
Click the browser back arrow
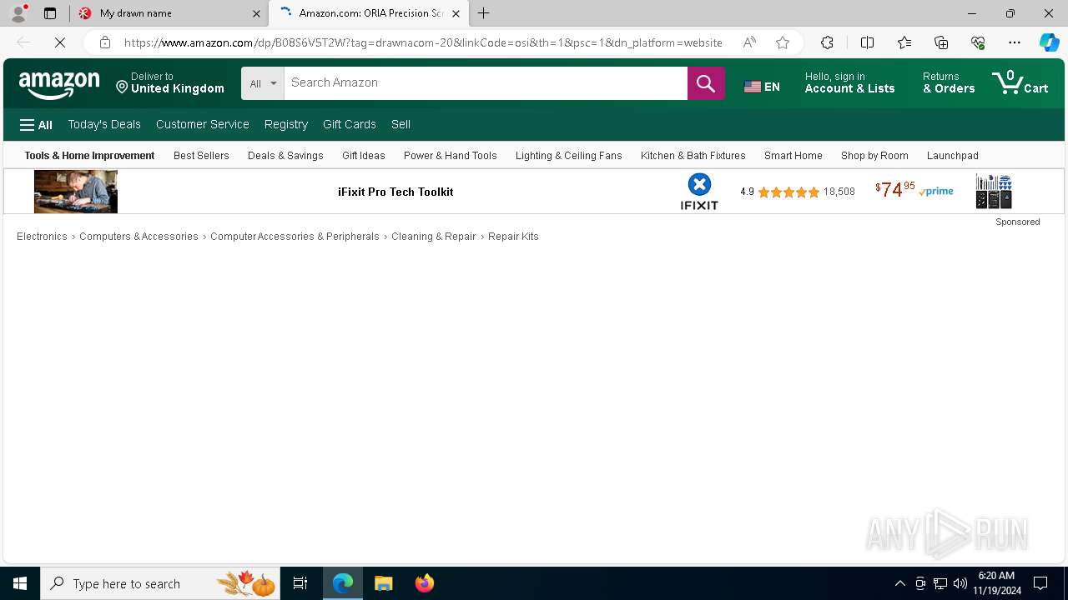pyautogui.click(x=23, y=42)
